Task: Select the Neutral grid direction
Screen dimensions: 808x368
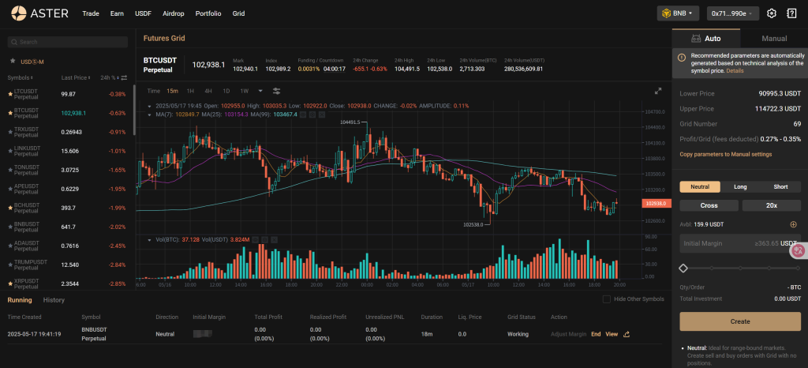Action: (700, 186)
